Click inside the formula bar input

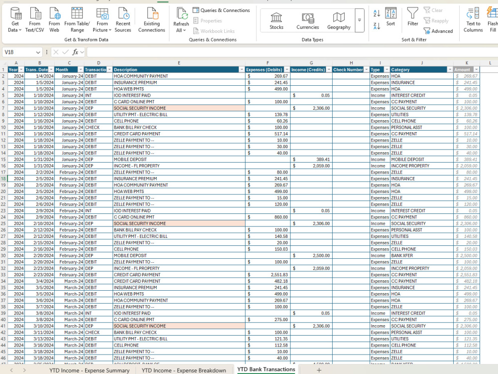click(x=292, y=52)
